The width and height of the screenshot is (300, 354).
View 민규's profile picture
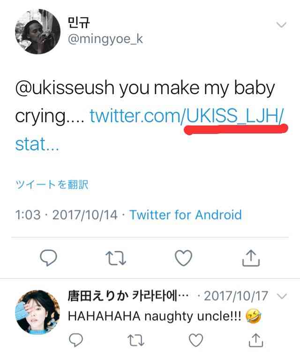[x=37, y=31]
